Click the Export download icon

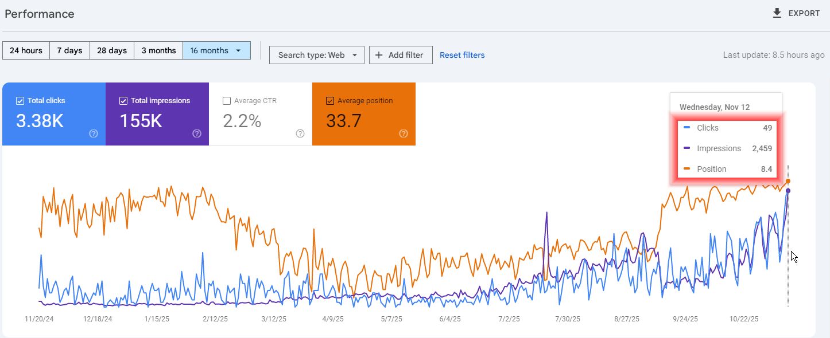(x=777, y=13)
